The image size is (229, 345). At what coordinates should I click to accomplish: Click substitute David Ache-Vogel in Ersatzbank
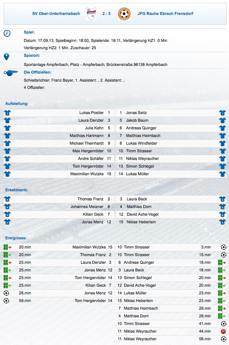pyautogui.click(x=142, y=214)
